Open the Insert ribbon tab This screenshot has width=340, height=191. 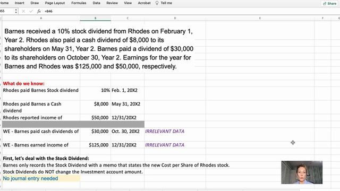[20, 3]
